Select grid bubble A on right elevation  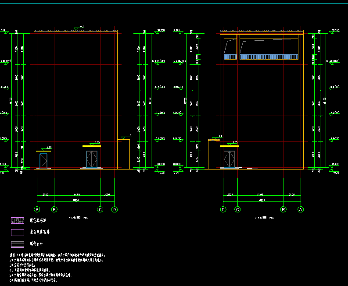[301, 209]
